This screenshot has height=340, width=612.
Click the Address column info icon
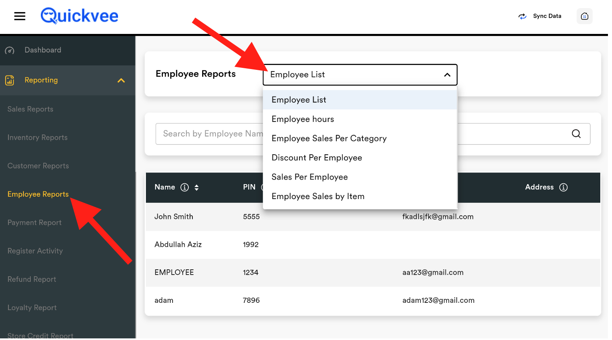(x=563, y=187)
